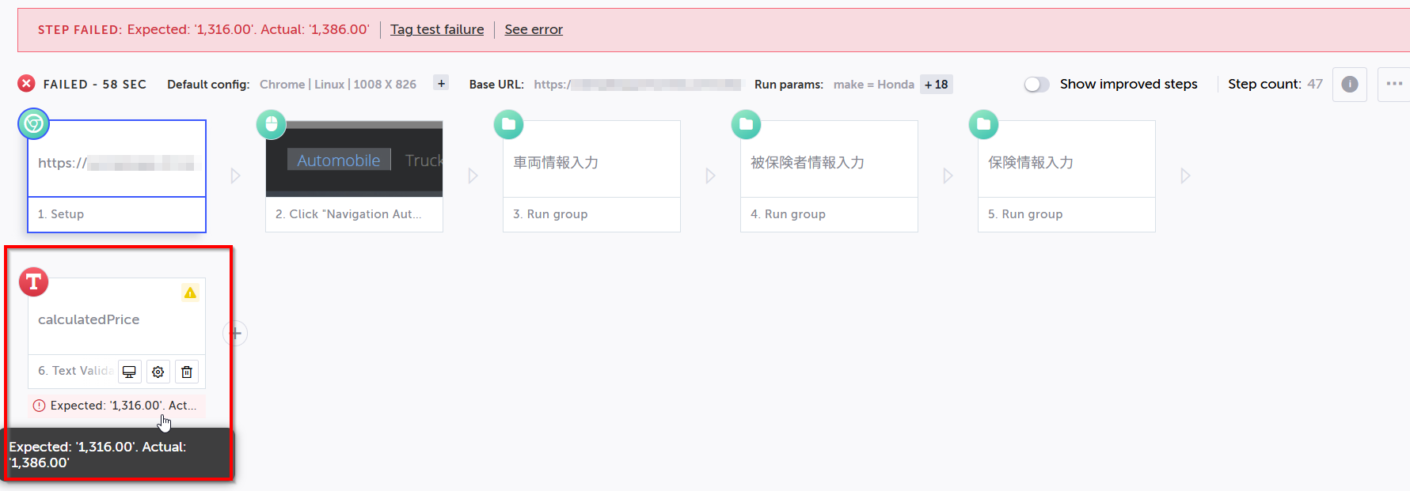This screenshot has height=491, width=1410.
Task: Click the red failed status icon
Action: 27,84
